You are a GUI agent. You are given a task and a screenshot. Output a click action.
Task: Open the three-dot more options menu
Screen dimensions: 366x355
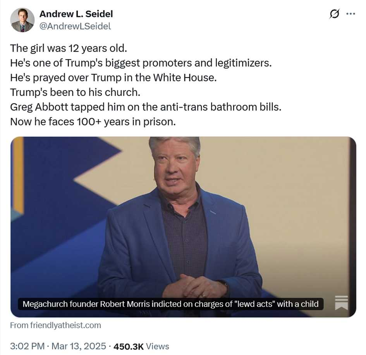[351, 14]
